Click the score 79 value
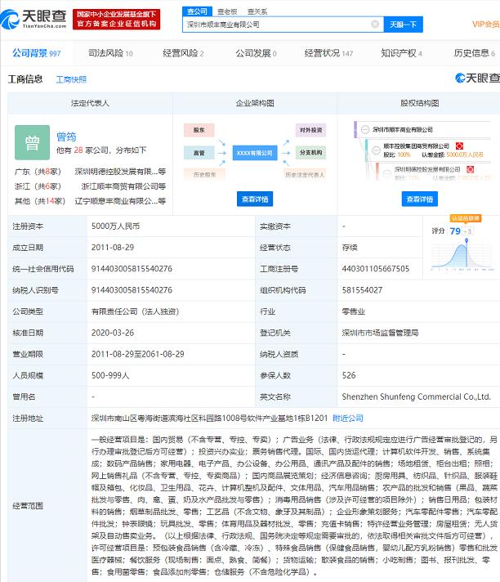Screen dimensions: 500x582 [x=455, y=231]
